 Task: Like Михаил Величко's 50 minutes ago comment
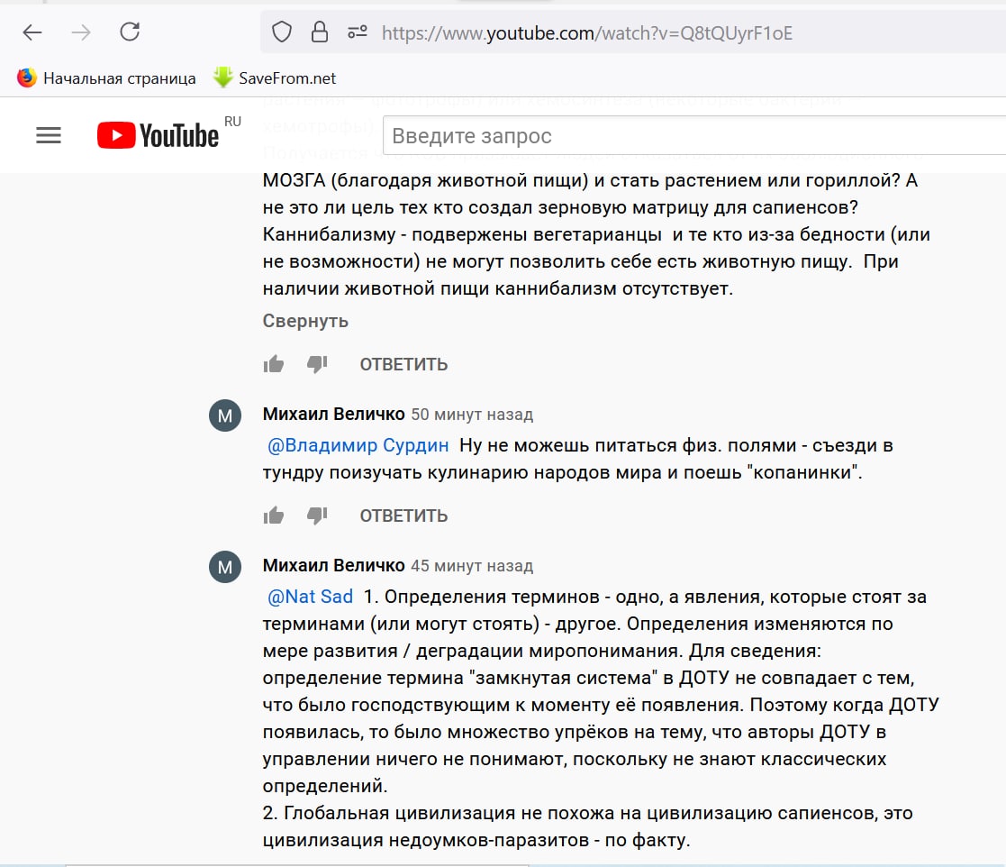click(273, 516)
